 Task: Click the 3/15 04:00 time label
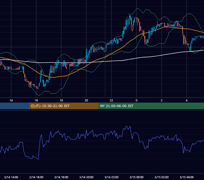tap(187, 177)
